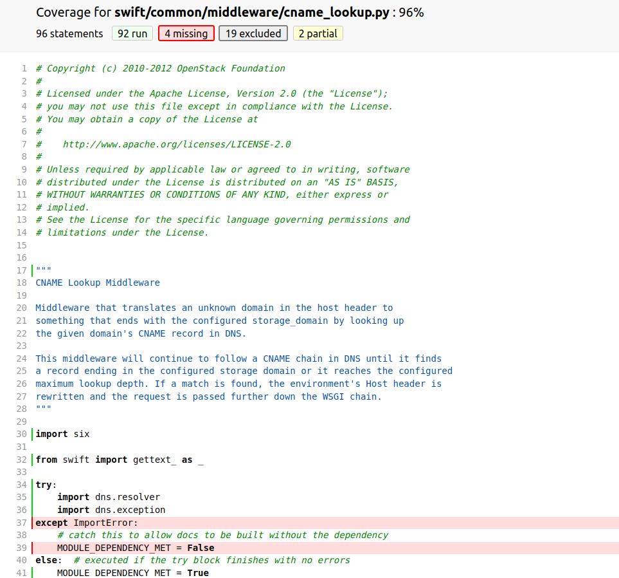Click the cname_lookup.py file path heading
The height and width of the screenshot is (578, 619).
(x=252, y=12)
